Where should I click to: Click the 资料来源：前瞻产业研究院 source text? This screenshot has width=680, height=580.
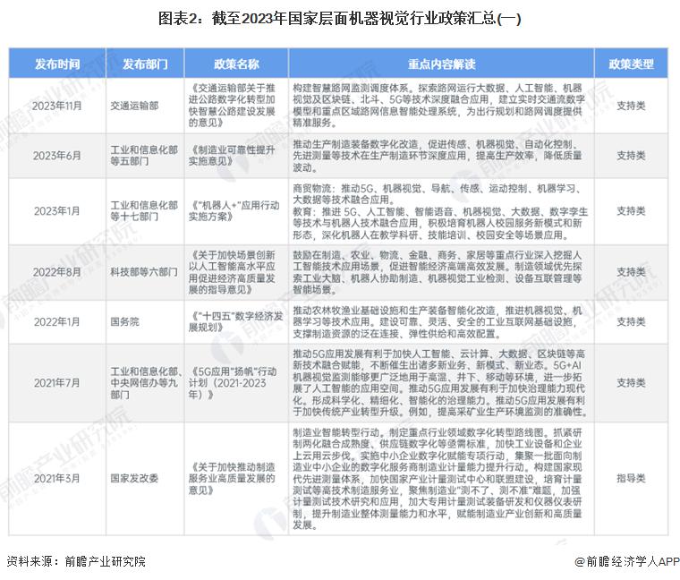[x=75, y=561]
